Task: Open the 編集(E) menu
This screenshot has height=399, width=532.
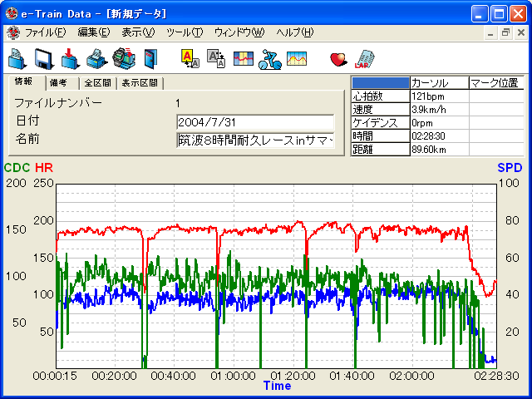Action: coord(93,32)
